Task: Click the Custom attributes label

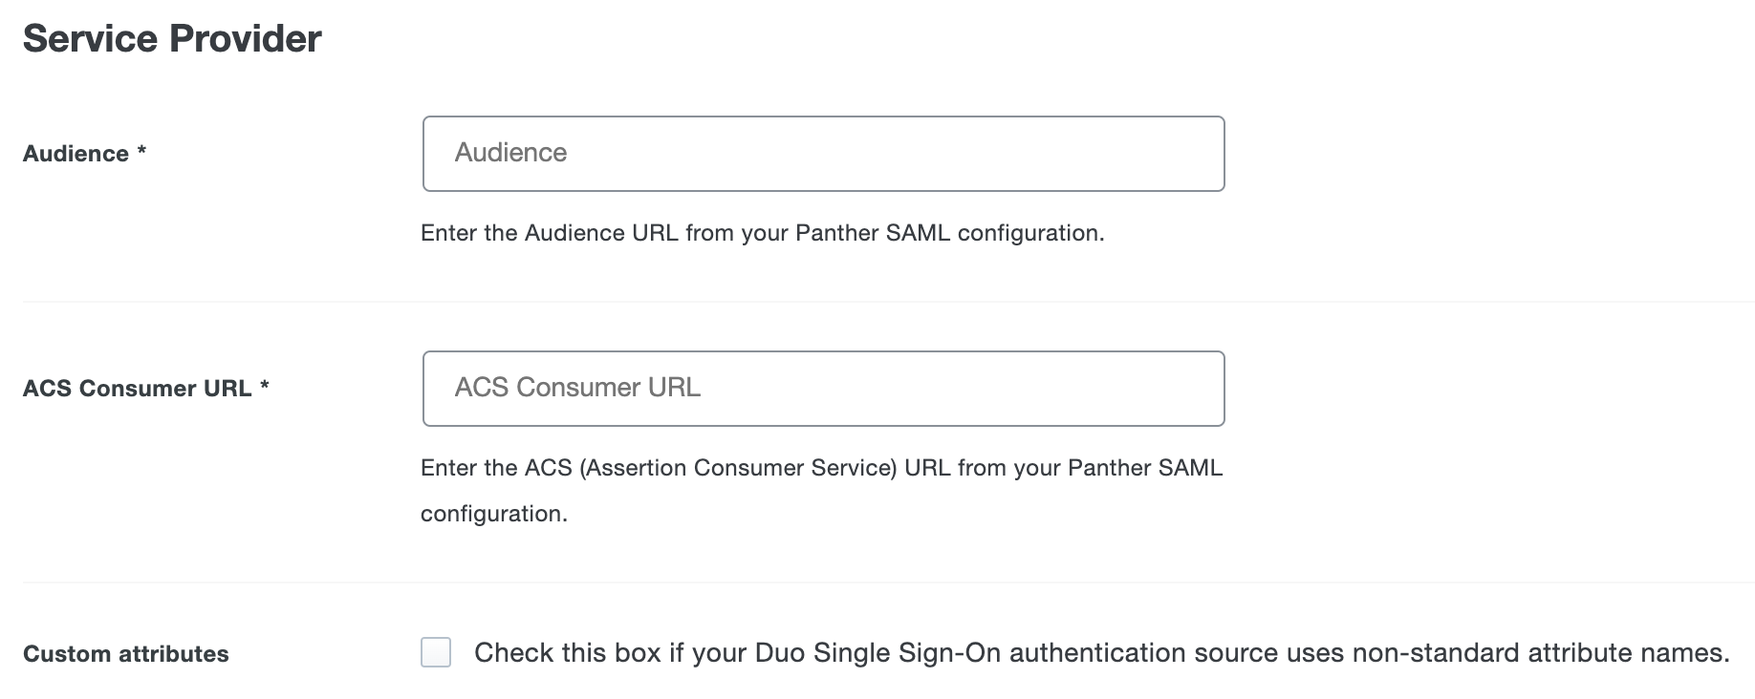Action: (x=126, y=653)
